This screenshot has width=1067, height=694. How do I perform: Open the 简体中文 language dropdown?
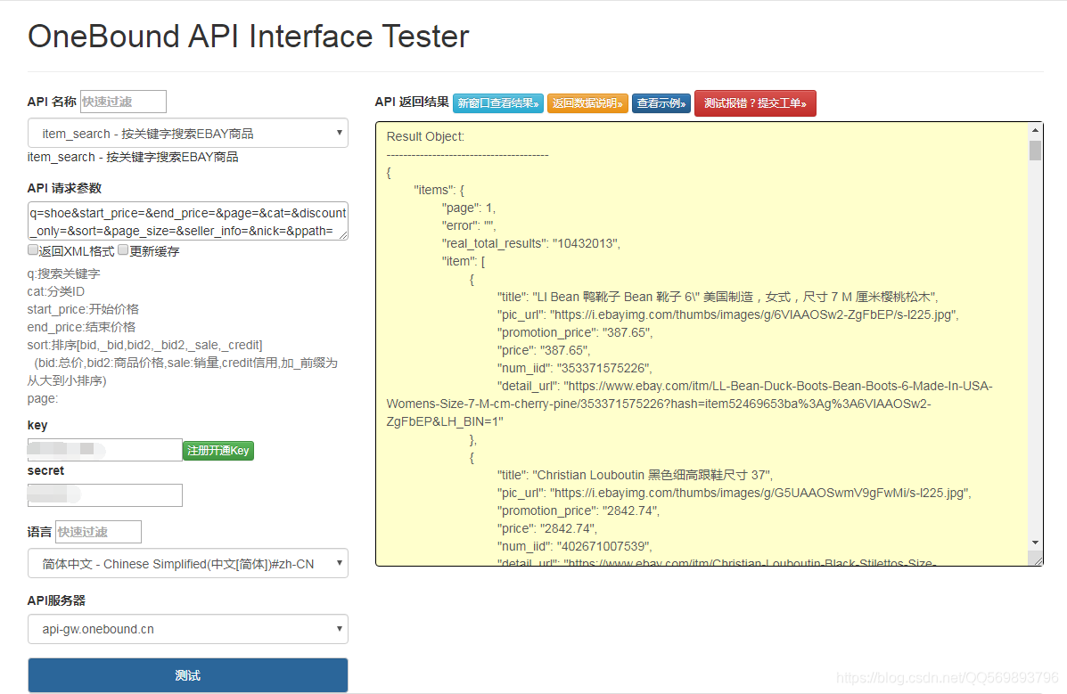point(188,563)
